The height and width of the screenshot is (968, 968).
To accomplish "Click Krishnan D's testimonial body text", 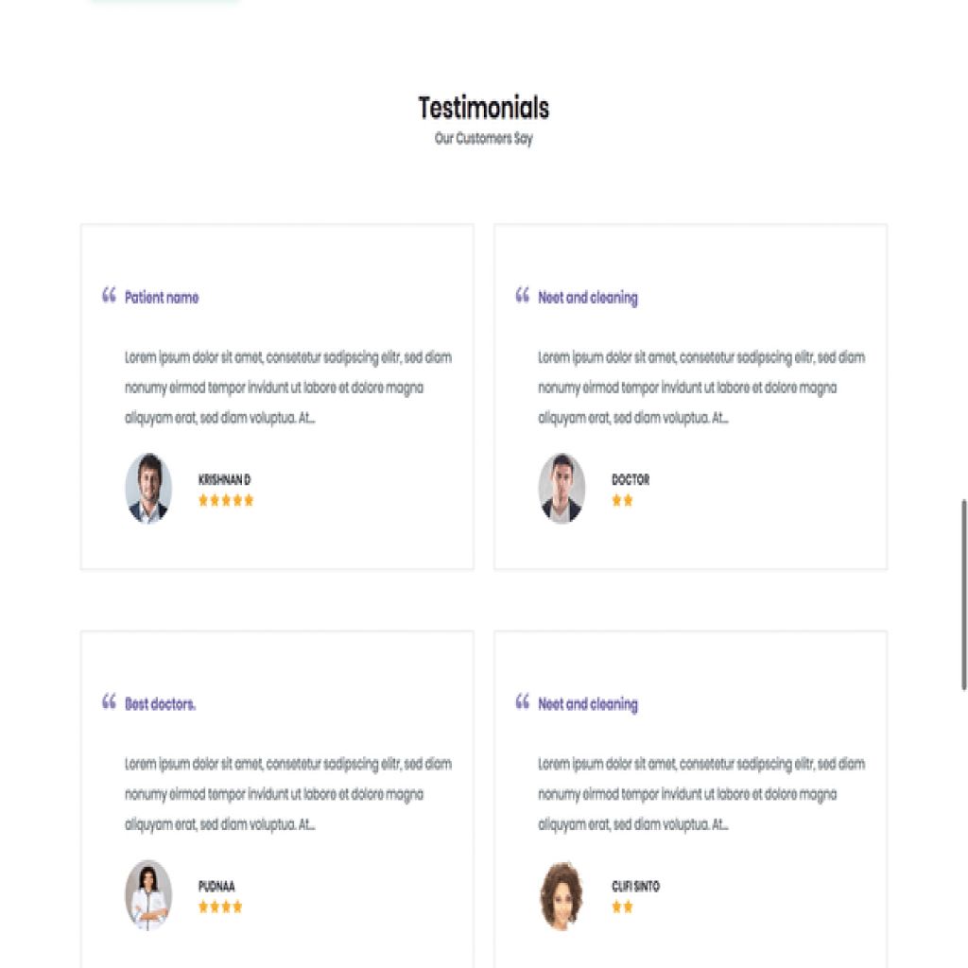I will click(288, 388).
